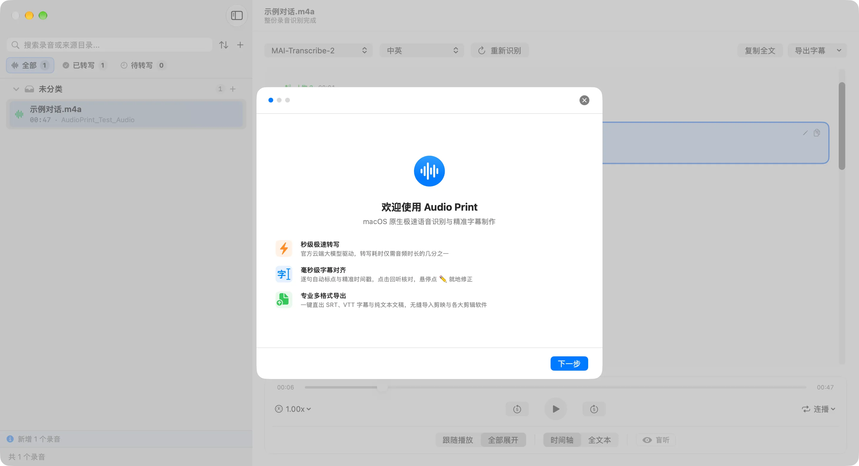Click the transcript vertical scrollbar
This screenshot has width=859, height=466.
pyautogui.click(x=842, y=126)
